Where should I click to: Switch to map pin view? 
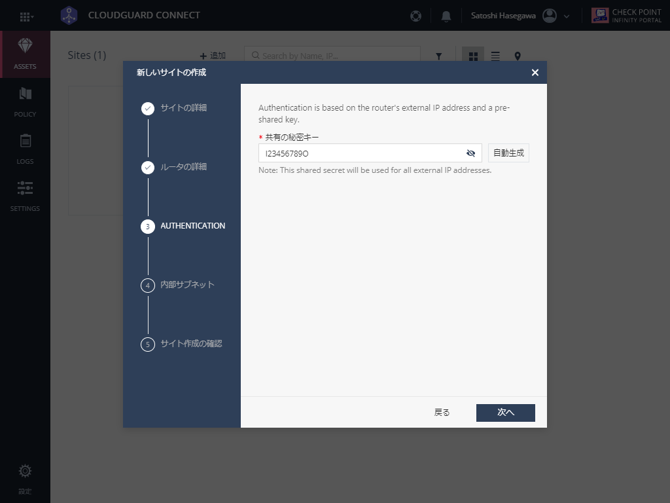click(518, 56)
